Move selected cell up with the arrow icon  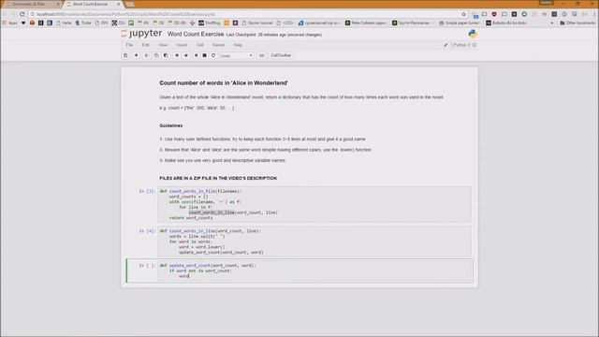177,55
